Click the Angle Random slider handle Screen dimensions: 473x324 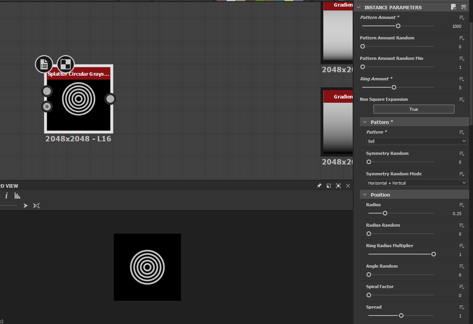click(x=369, y=275)
